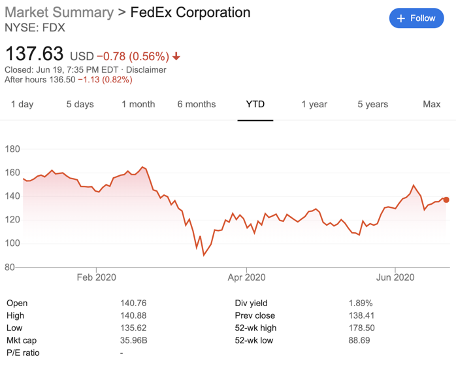
Task: Click the red current price dot on chart
Action: [446, 200]
